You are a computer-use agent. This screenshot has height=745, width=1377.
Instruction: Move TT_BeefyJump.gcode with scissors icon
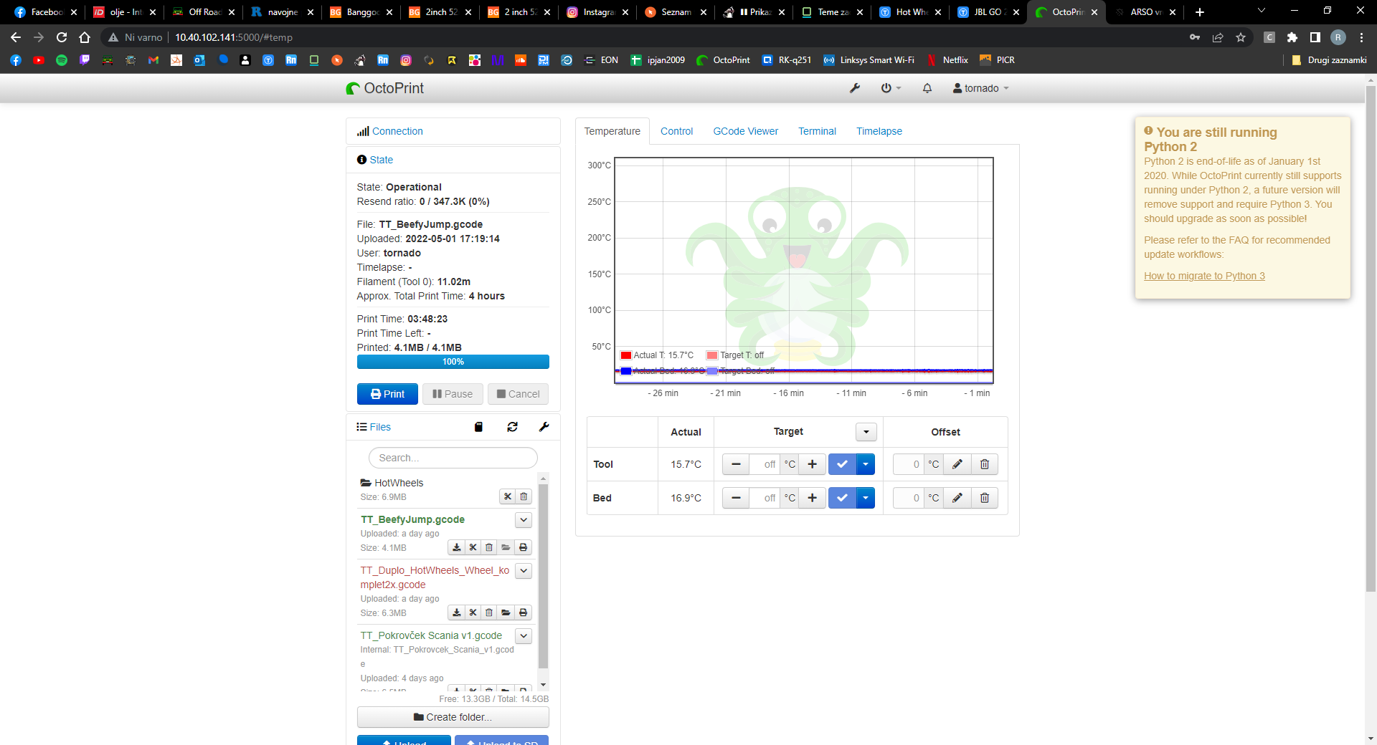click(x=473, y=547)
